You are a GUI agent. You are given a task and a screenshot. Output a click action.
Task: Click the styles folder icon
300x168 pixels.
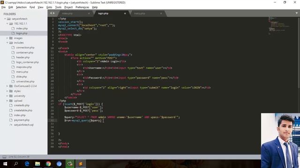(11, 91)
